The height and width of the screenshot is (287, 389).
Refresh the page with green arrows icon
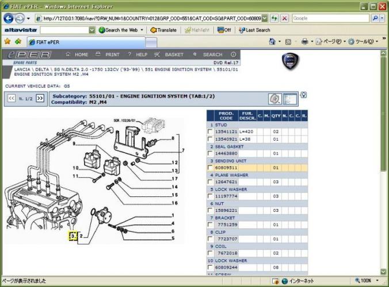[274, 18]
